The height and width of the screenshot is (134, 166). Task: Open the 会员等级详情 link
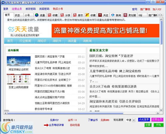(x=56, y=125)
